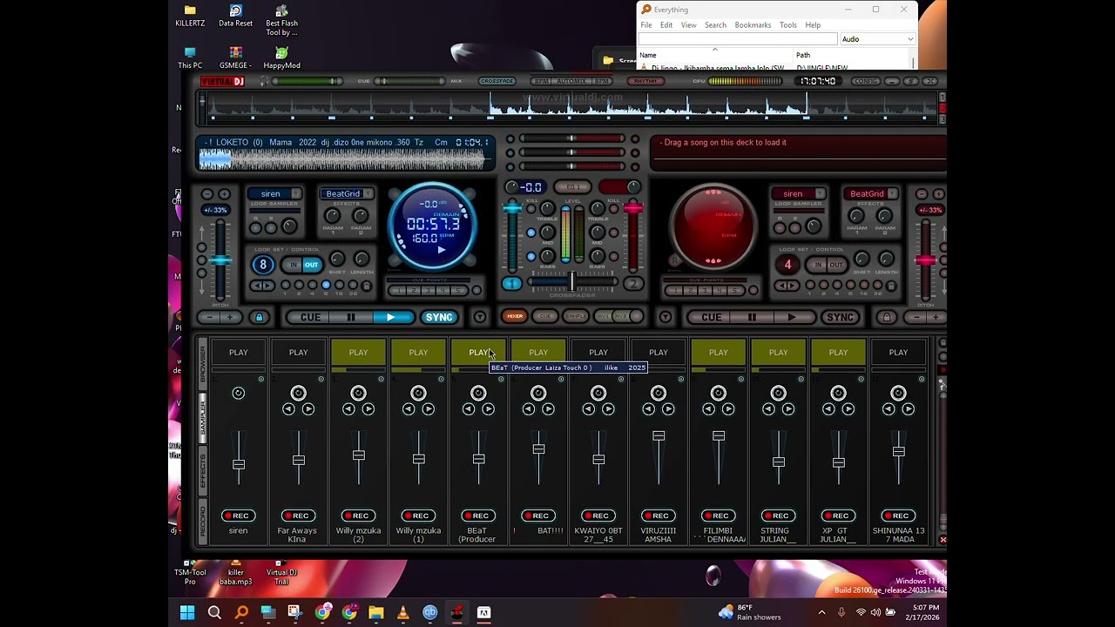The width and height of the screenshot is (1115, 627).
Task: Click the loop-size padlock on right deck
Action: [890, 286]
